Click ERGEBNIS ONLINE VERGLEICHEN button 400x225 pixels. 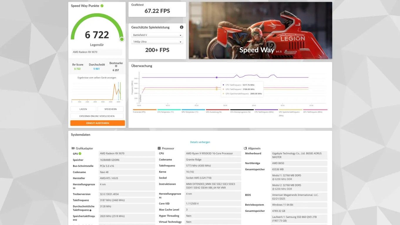[97, 116]
